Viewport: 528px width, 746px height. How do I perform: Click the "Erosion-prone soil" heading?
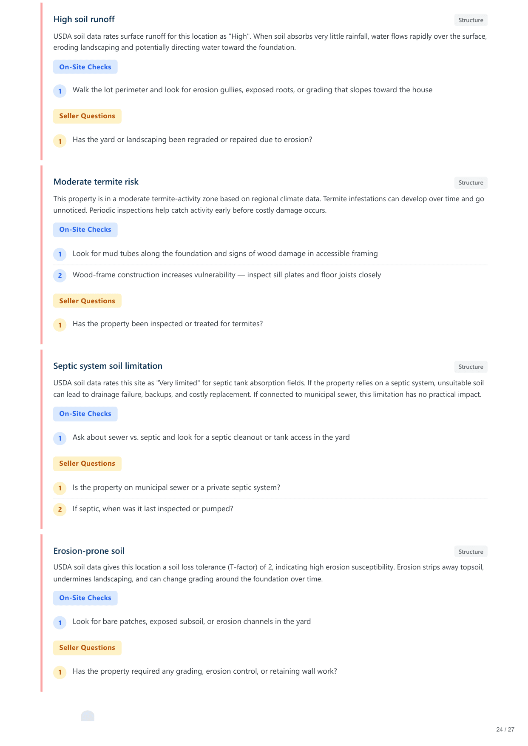click(89, 551)
